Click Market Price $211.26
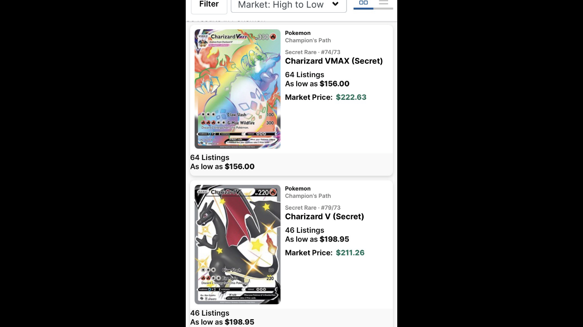This screenshot has width=583, height=327. click(325, 253)
